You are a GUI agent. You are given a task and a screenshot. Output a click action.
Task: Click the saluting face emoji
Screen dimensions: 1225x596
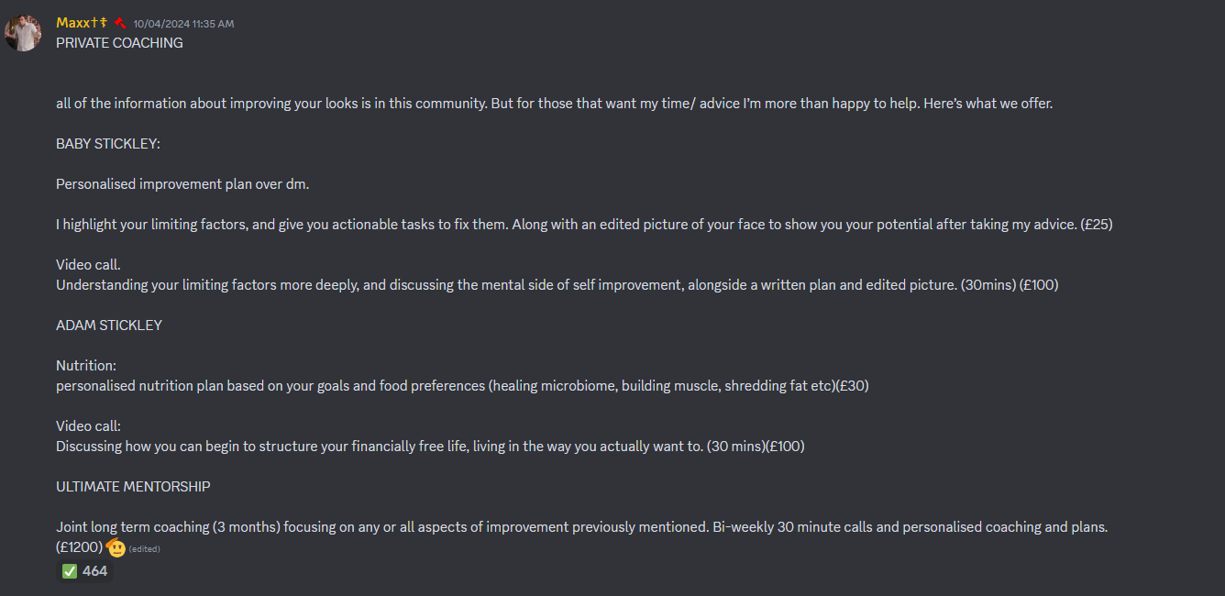(116, 548)
